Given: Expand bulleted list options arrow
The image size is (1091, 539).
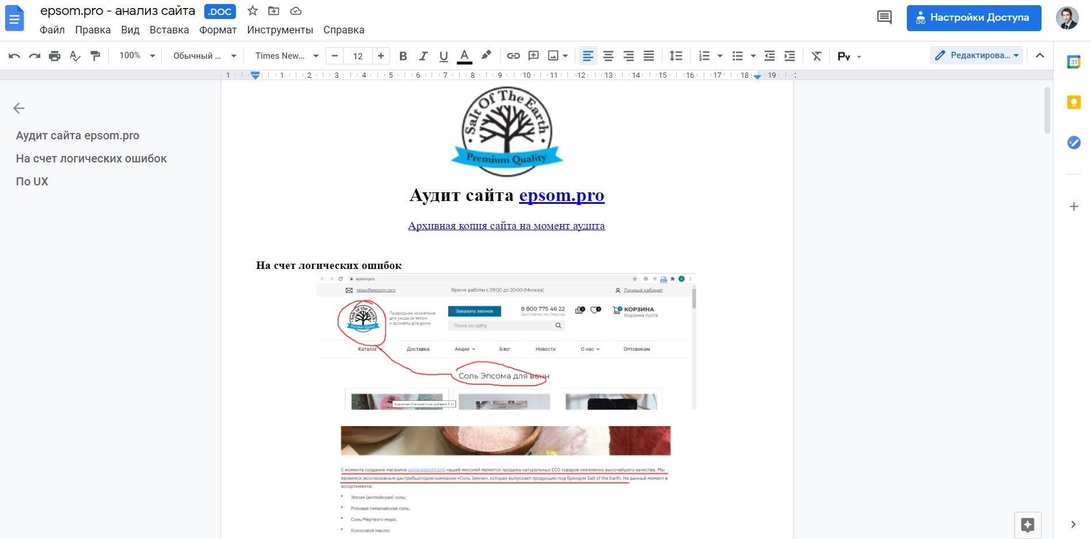Looking at the screenshot, I should (753, 56).
